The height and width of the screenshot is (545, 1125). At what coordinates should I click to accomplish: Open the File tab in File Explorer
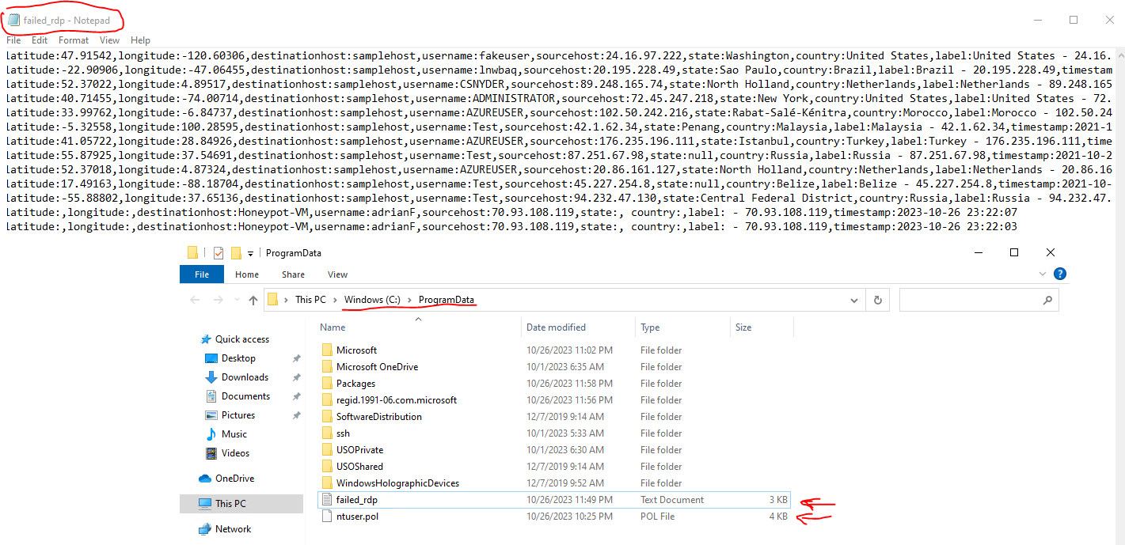(202, 274)
